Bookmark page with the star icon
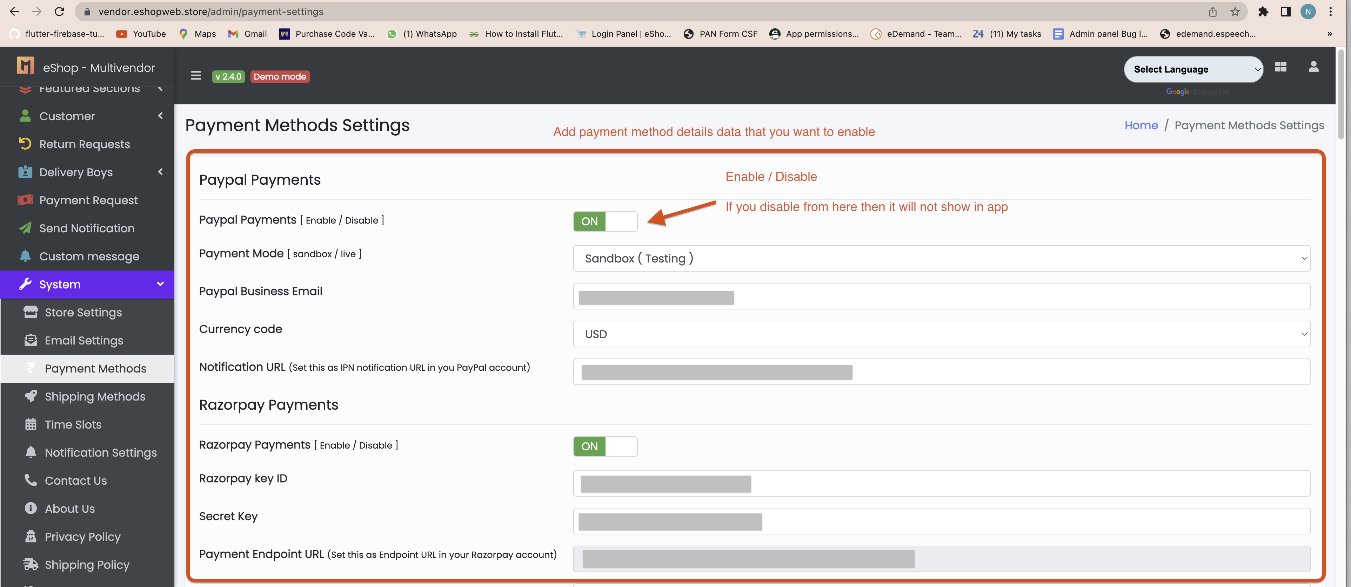 point(1235,12)
